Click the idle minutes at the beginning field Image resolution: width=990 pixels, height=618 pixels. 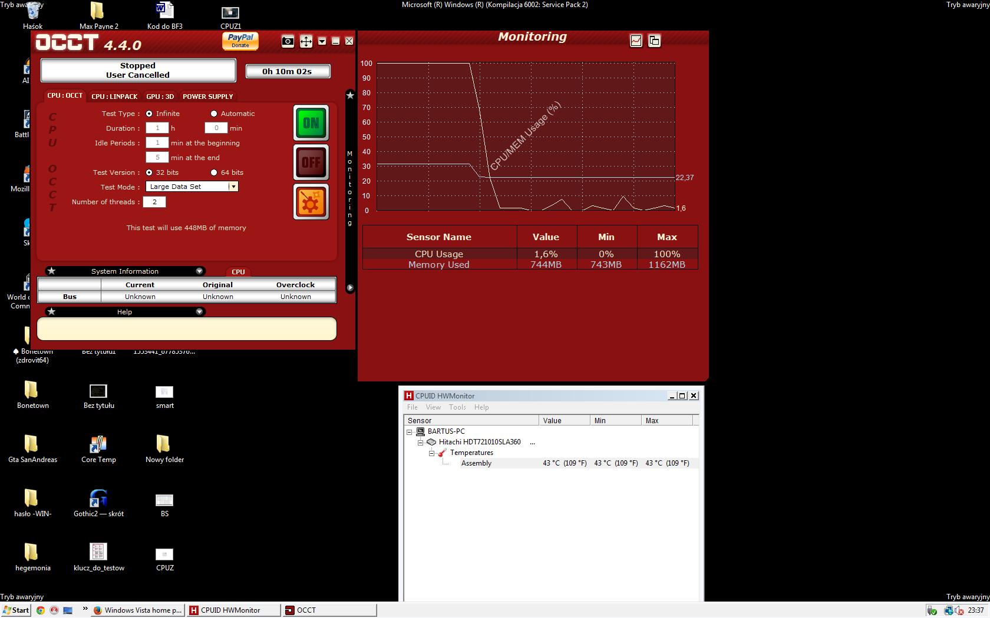click(157, 142)
